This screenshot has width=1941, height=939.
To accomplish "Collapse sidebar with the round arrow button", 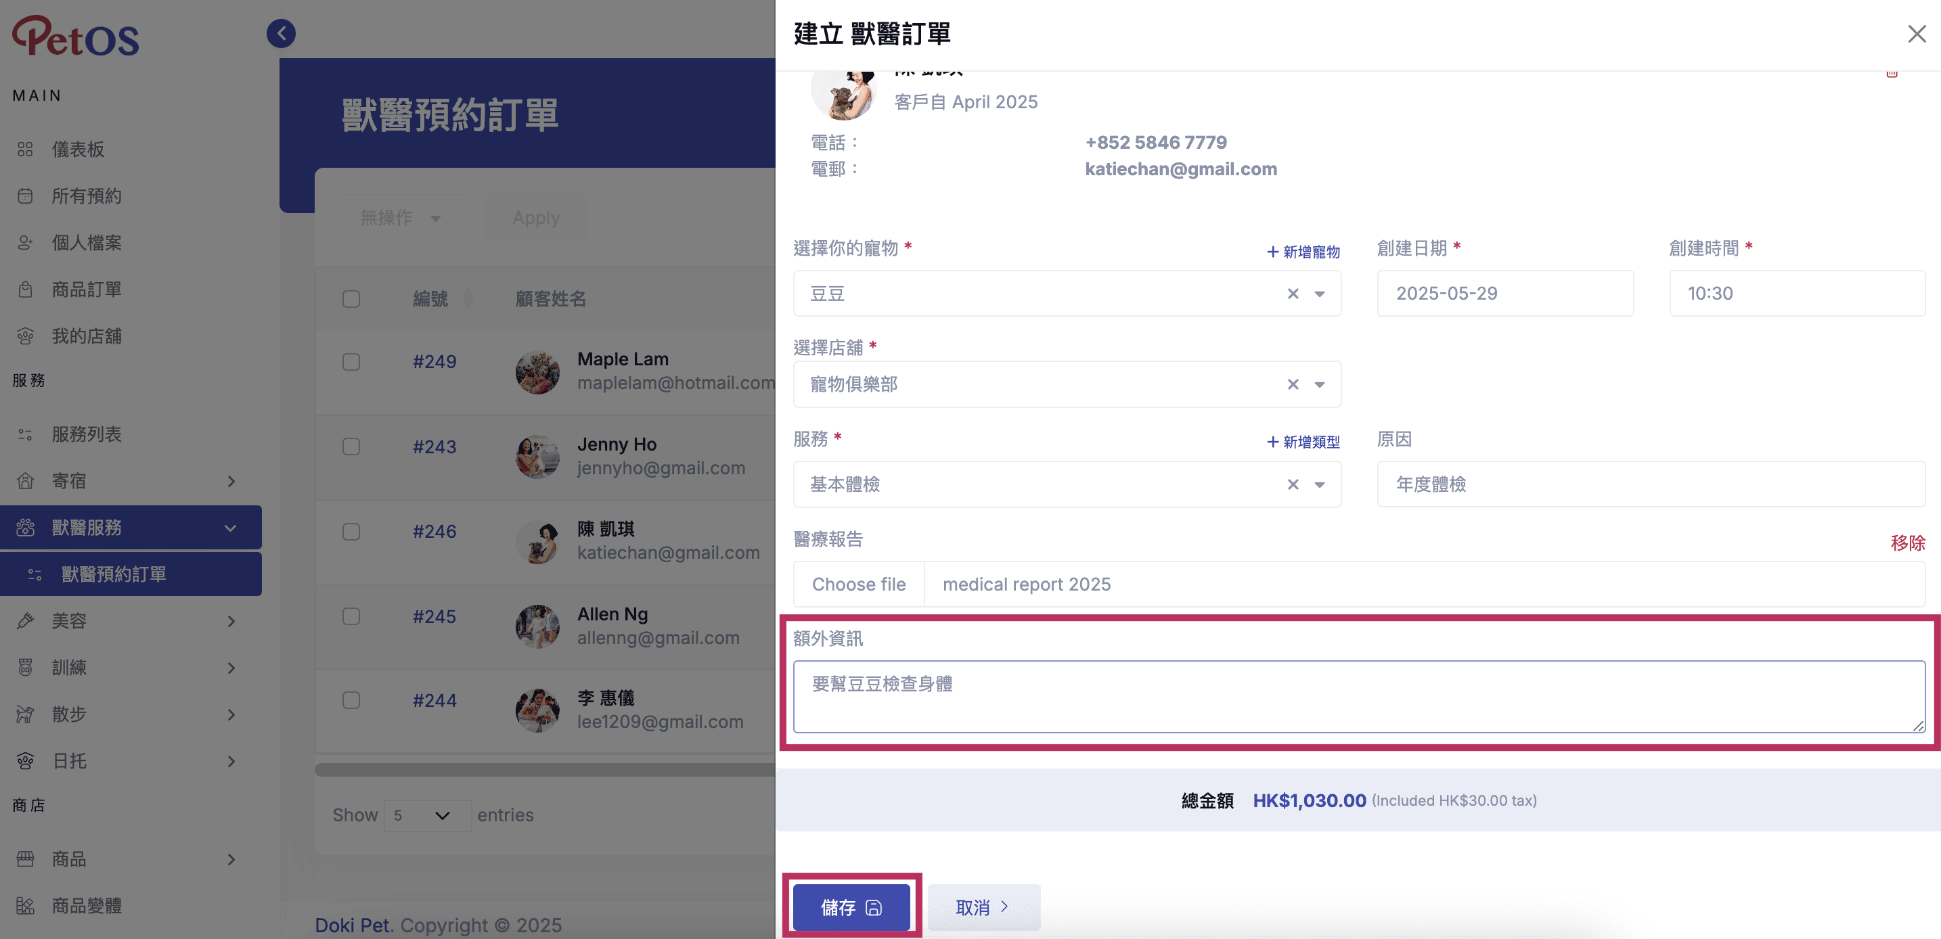I will pos(281,33).
